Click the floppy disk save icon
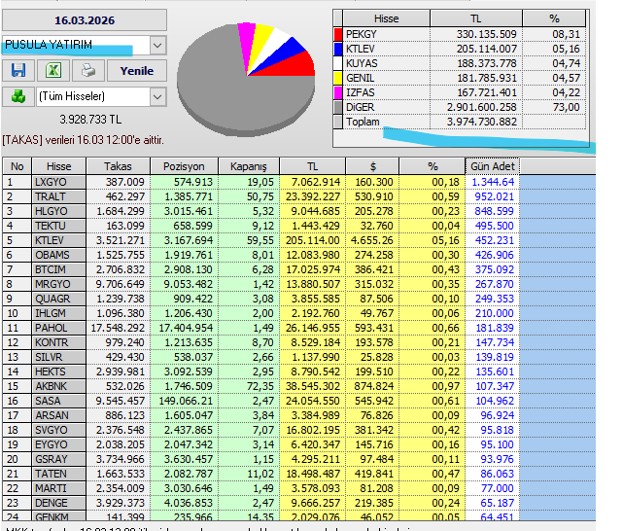This screenshot has width=623, height=531. [x=18, y=70]
